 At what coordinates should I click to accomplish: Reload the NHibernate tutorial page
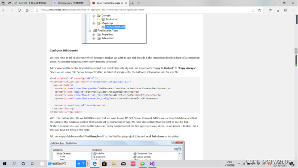pyautogui.click(x=19, y=10)
